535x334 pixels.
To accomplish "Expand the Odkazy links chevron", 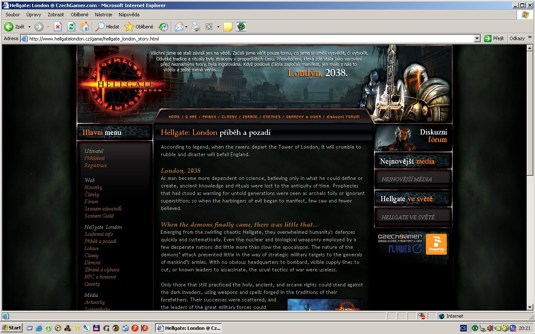I will [530, 38].
